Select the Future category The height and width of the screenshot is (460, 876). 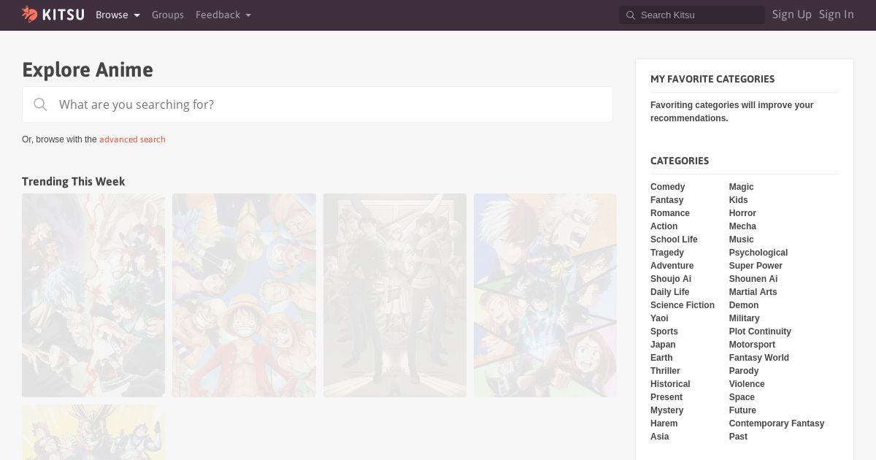(x=742, y=410)
